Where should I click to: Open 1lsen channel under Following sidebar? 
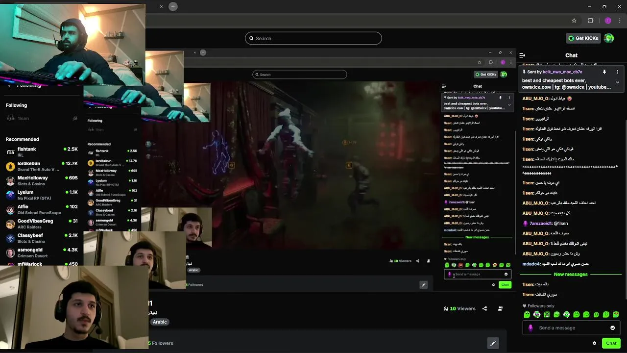(x=42, y=118)
